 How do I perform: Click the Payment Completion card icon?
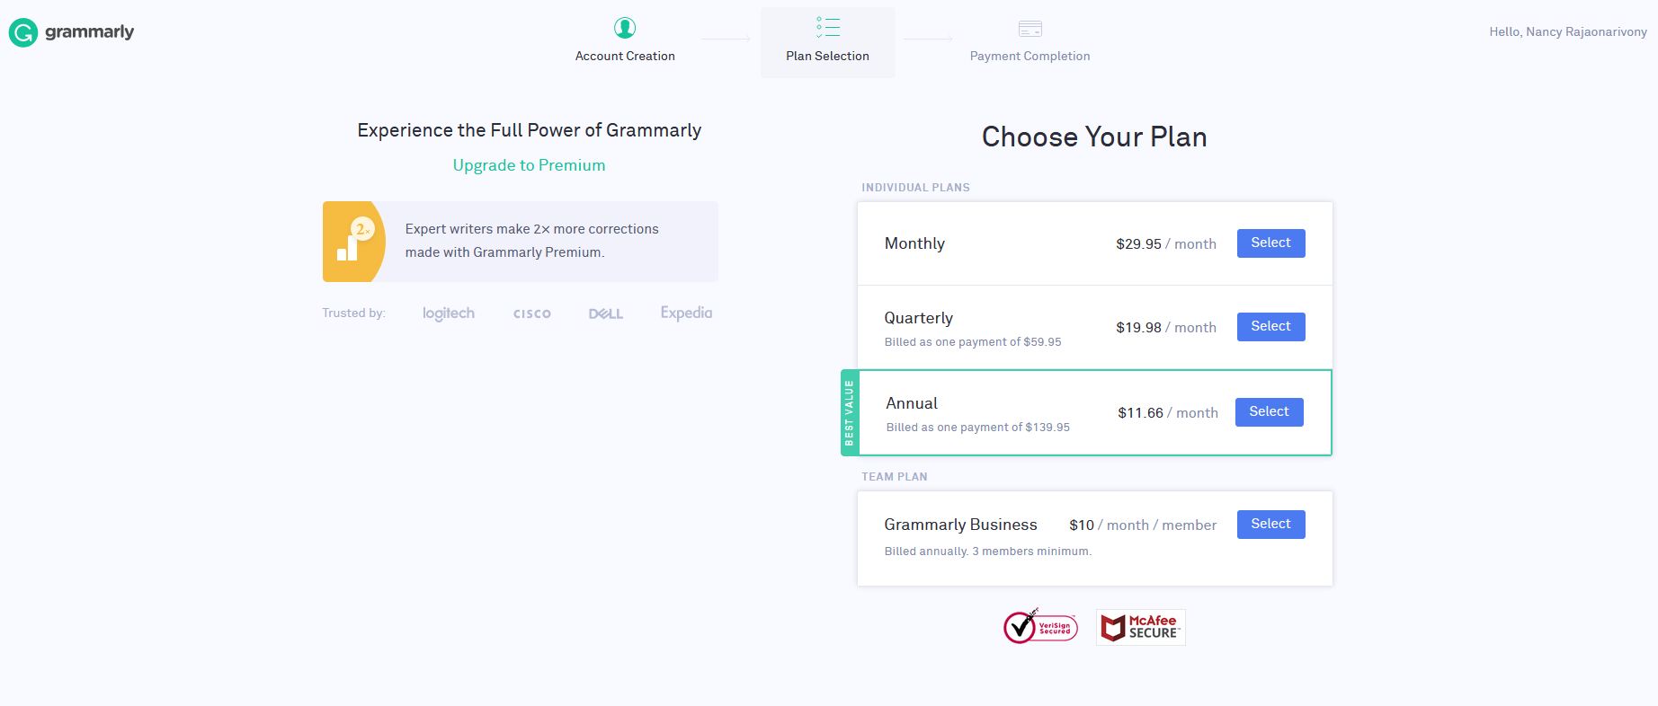1030,29
